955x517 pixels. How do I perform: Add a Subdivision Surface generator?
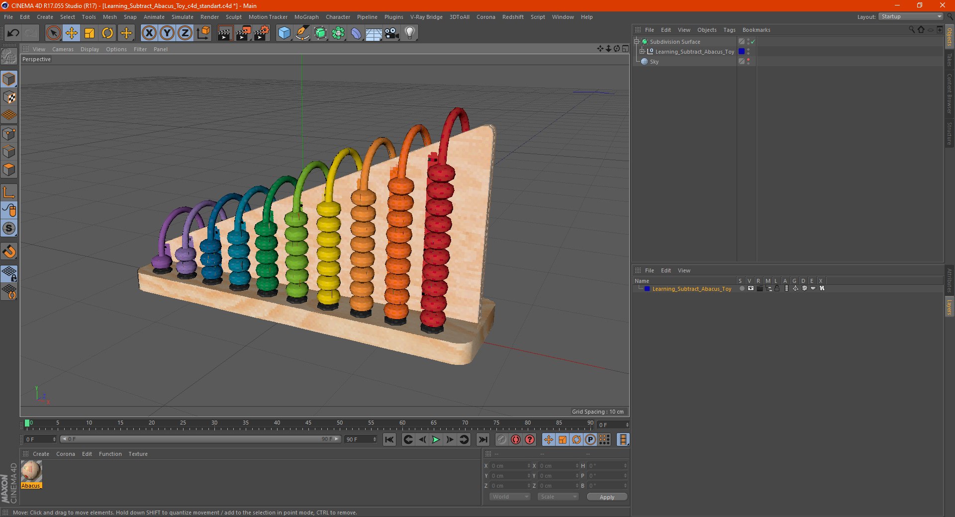point(320,33)
